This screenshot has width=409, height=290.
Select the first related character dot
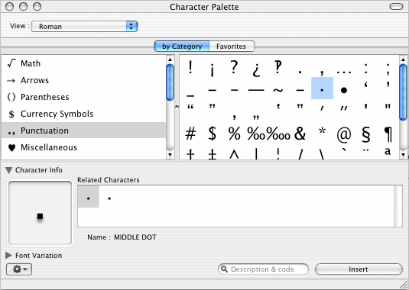click(89, 197)
